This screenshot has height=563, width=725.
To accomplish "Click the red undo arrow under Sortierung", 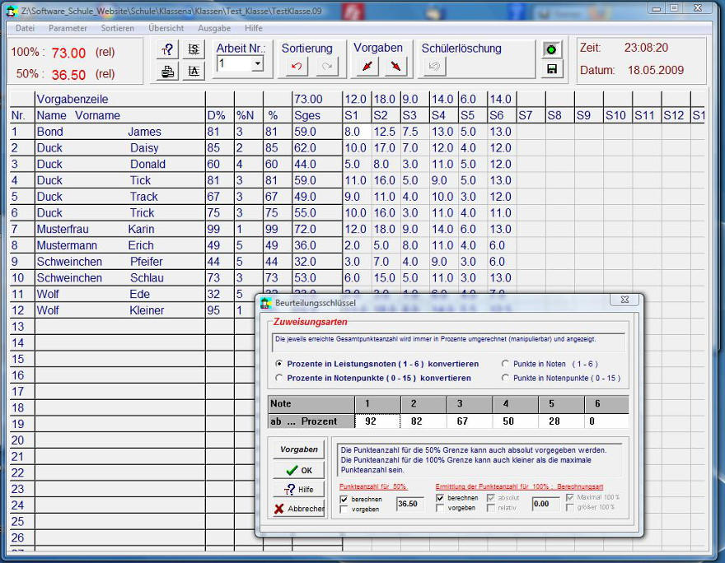I will [296, 66].
